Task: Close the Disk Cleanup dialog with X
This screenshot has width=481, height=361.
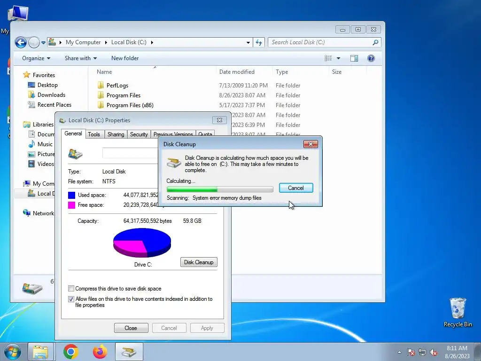Action: pyautogui.click(x=310, y=144)
